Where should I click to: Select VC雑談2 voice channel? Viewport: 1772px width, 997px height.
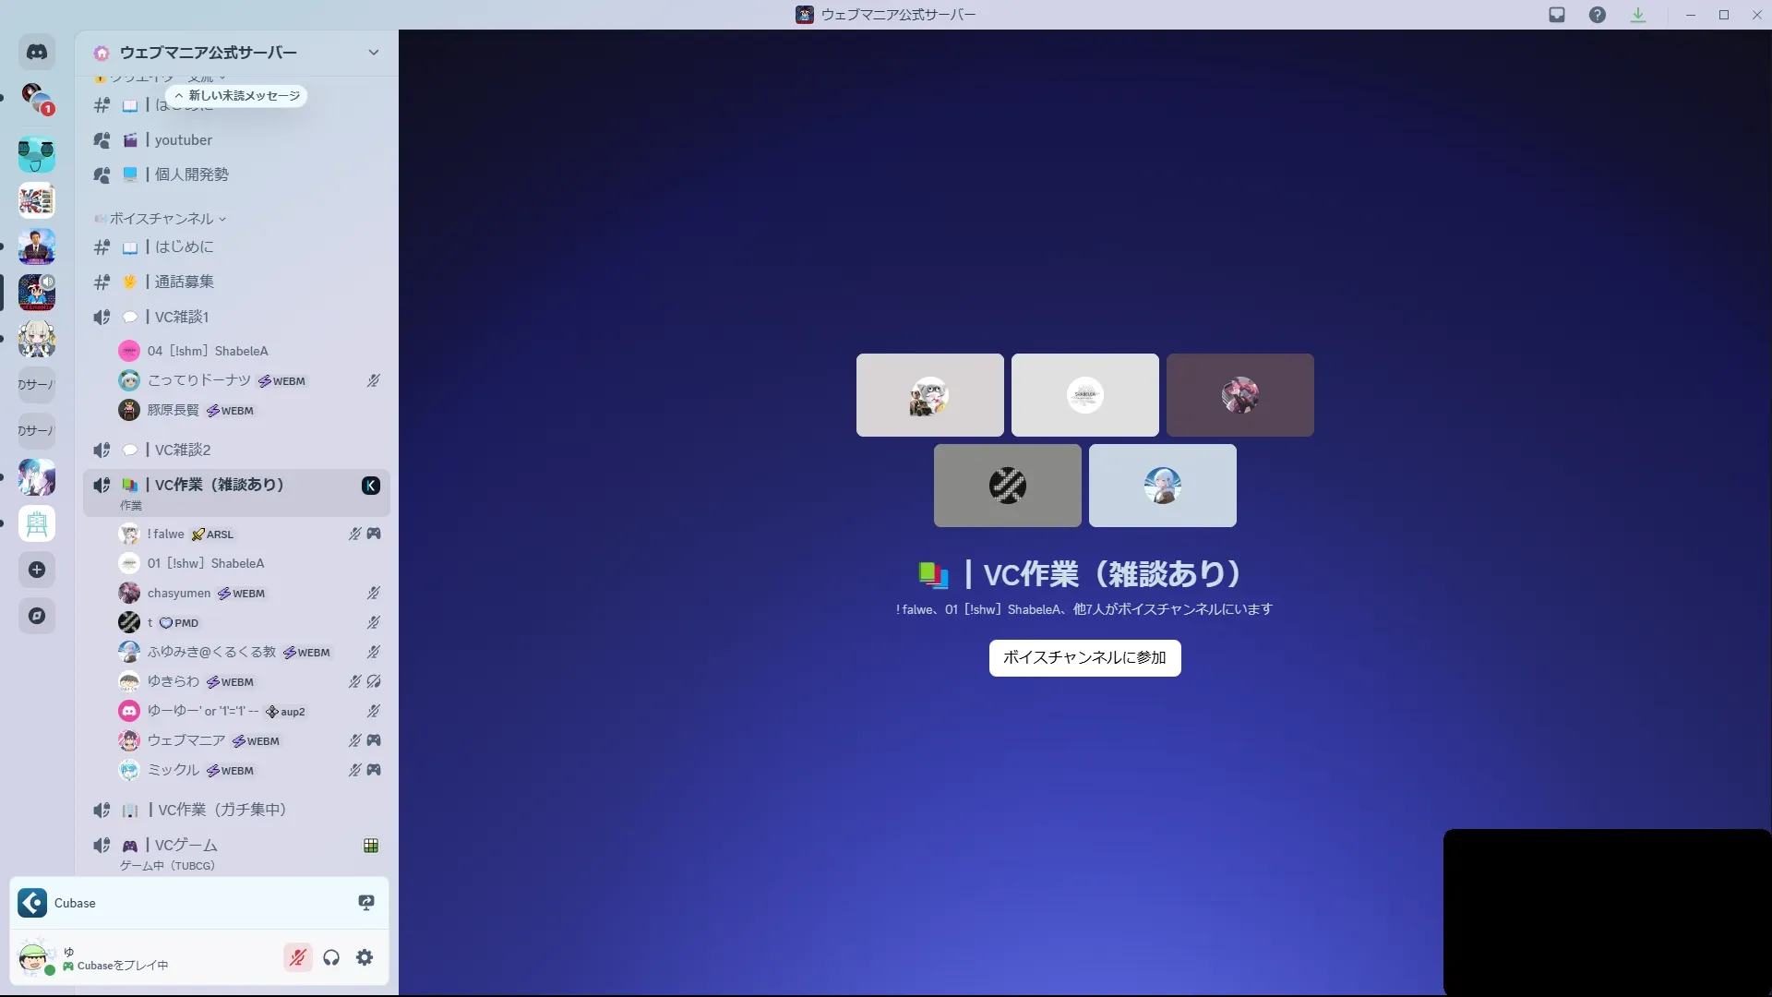[x=183, y=450]
